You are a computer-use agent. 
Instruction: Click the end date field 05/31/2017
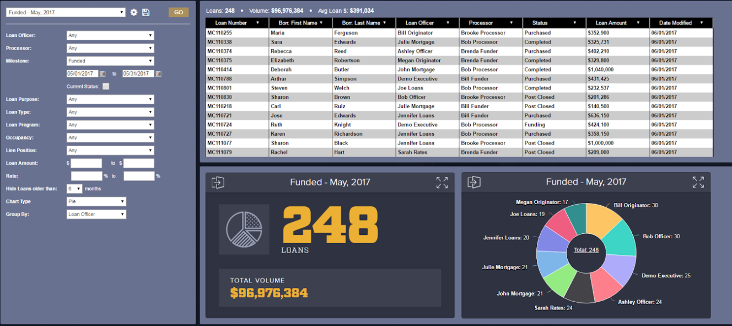pyautogui.click(x=138, y=73)
